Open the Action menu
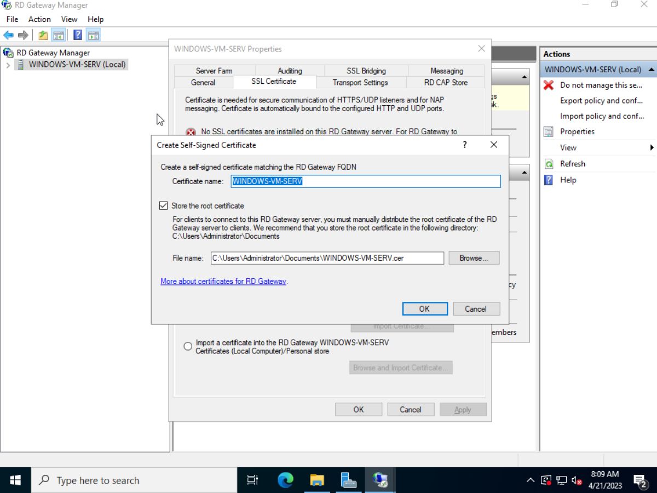The height and width of the screenshot is (493, 657). tap(39, 19)
